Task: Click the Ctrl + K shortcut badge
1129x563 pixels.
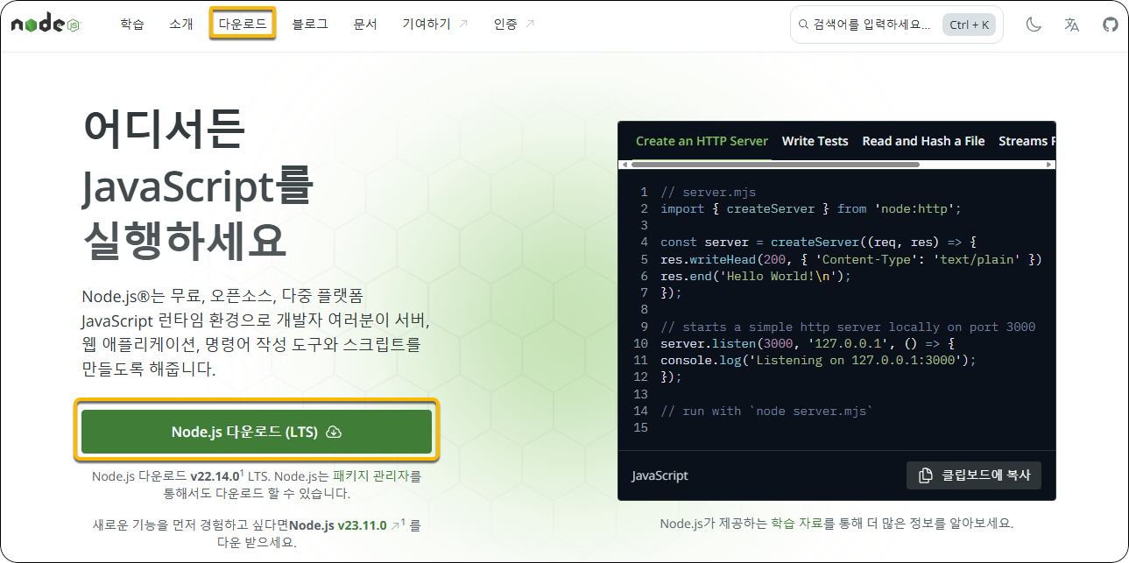Action: click(x=970, y=25)
